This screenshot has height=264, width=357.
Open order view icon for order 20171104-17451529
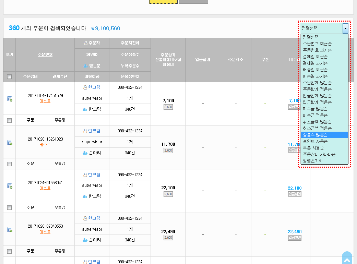click(x=10, y=99)
